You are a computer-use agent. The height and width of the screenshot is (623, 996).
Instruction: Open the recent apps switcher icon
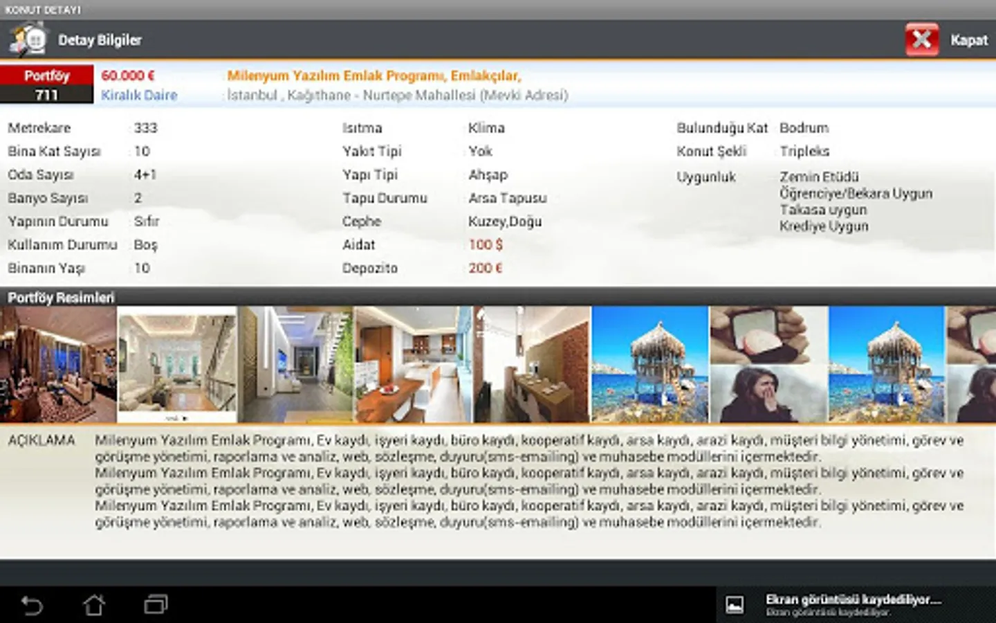[x=156, y=605]
